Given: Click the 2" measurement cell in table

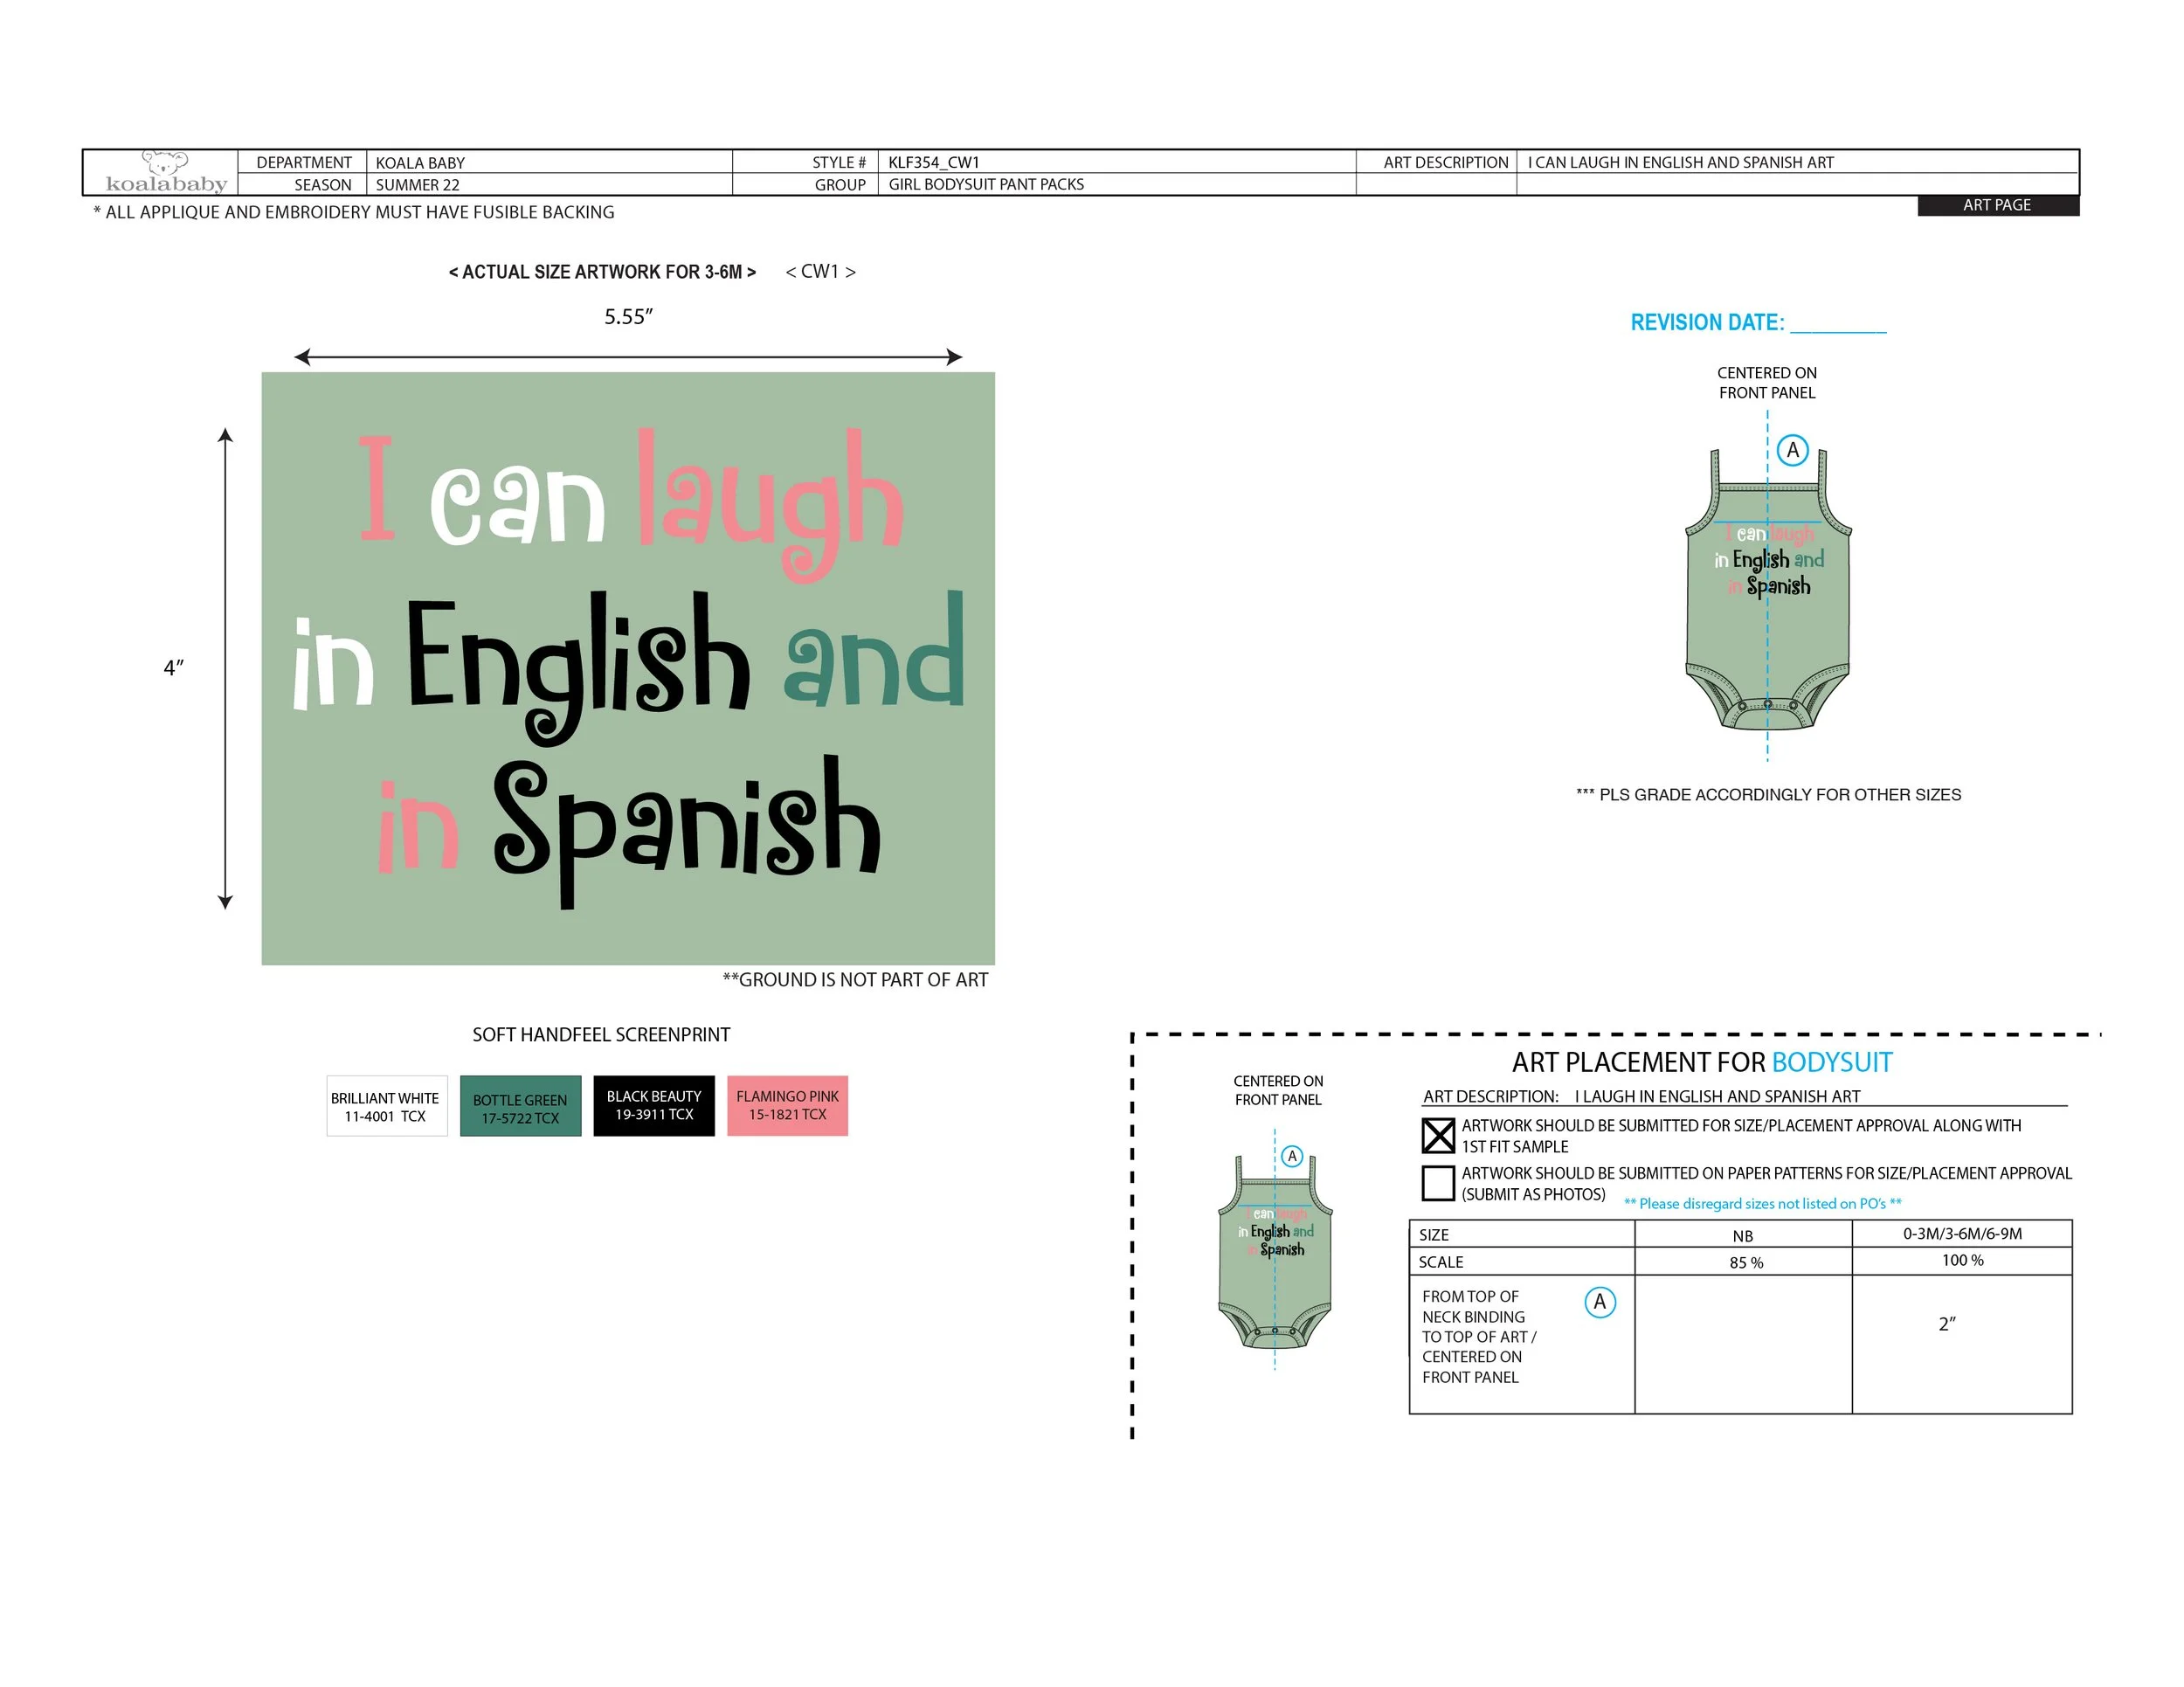Looking at the screenshot, I should [1947, 1324].
